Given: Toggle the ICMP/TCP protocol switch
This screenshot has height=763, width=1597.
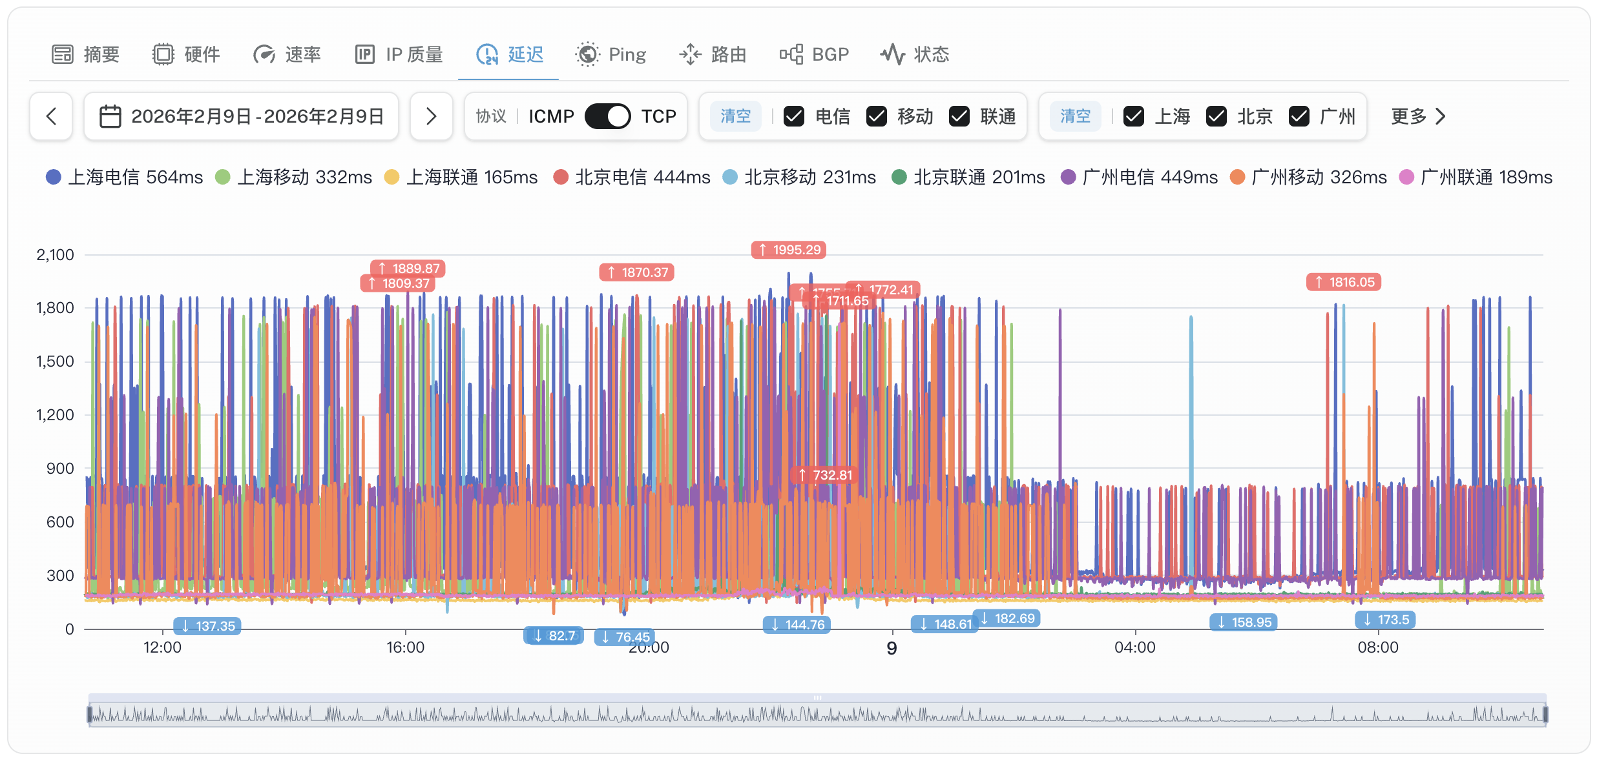Looking at the screenshot, I should pyautogui.click(x=607, y=116).
